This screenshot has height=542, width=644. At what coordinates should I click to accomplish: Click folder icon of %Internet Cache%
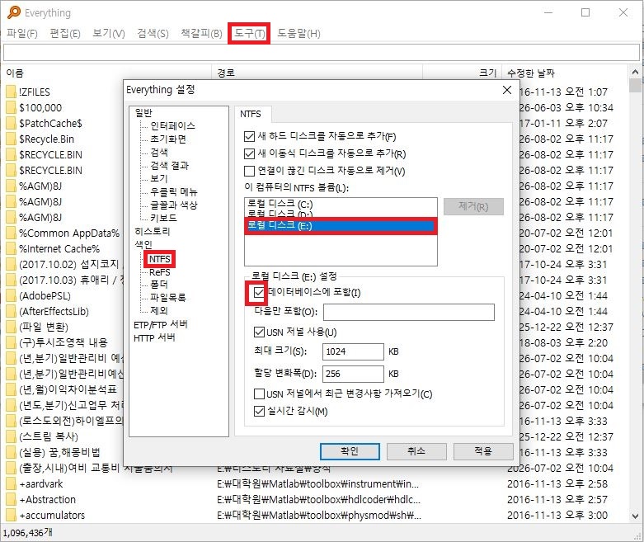pyautogui.click(x=11, y=248)
